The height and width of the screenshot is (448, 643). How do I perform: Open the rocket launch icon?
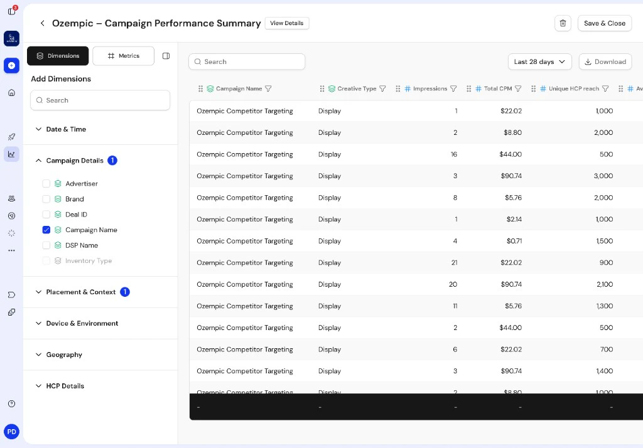11,137
